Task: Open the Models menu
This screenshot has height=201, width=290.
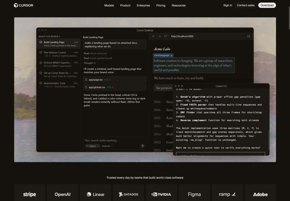Action: pyautogui.click(x=109, y=5)
